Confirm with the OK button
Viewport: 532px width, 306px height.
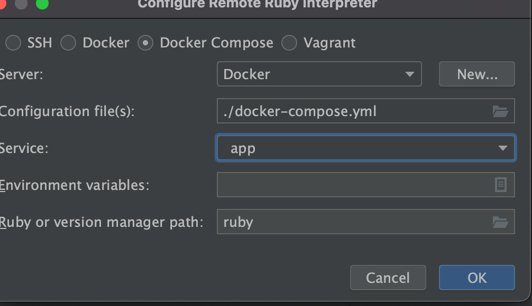click(476, 278)
